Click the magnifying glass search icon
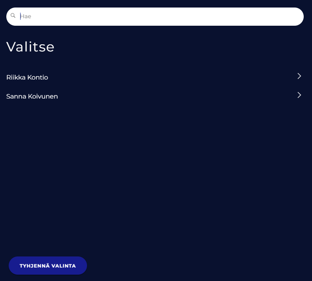 tap(13, 16)
